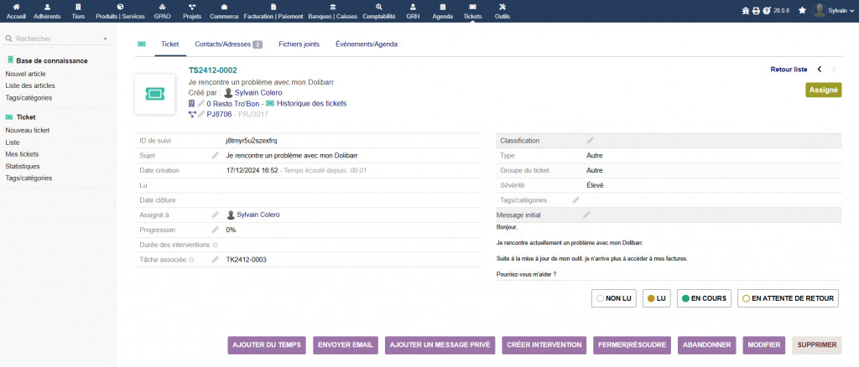Click the help icon next to version number
The height and width of the screenshot is (367, 859).
pyautogui.click(x=767, y=11)
